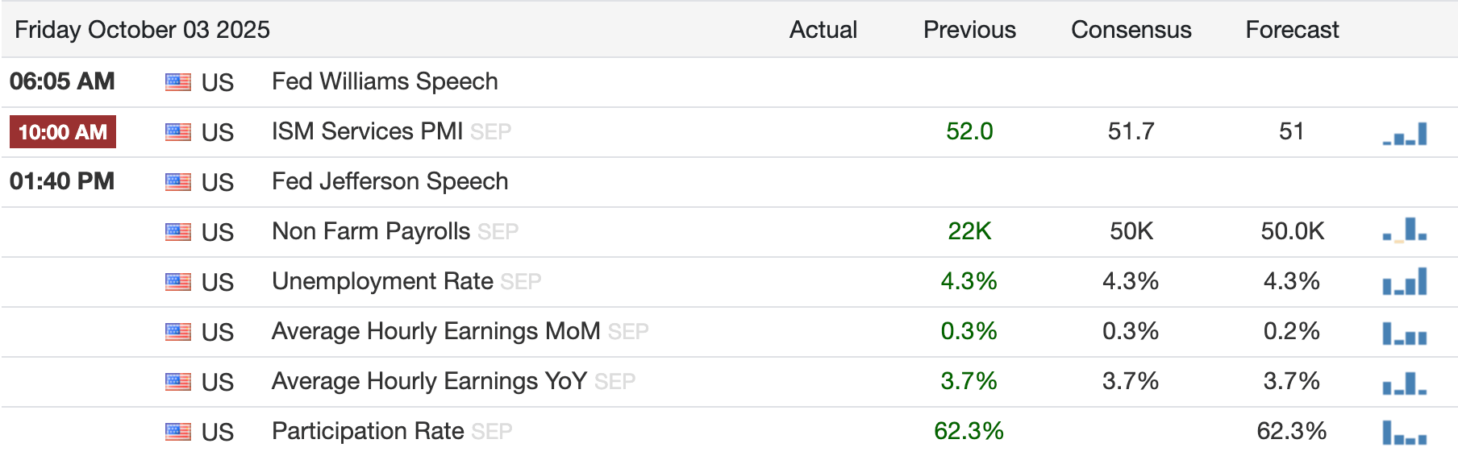Open the Non Farm Payrolls link
Image resolution: width=1458 pixels, height=456 pixels.
[x=371, y=231]
